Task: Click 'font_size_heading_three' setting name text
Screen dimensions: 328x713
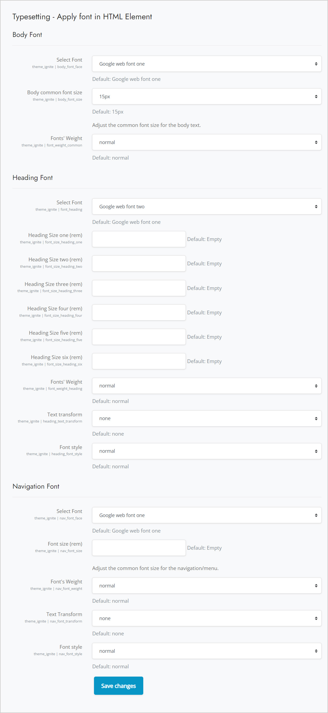Action: point(62,291)
